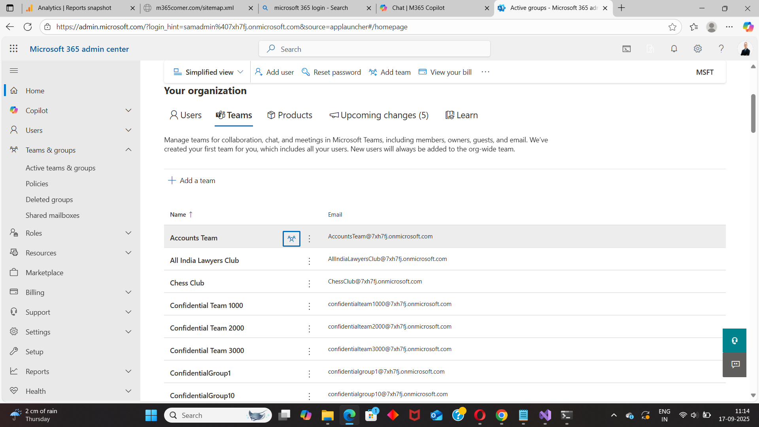Collapse the navigation pane with the hamburger icon

point(13,70)
